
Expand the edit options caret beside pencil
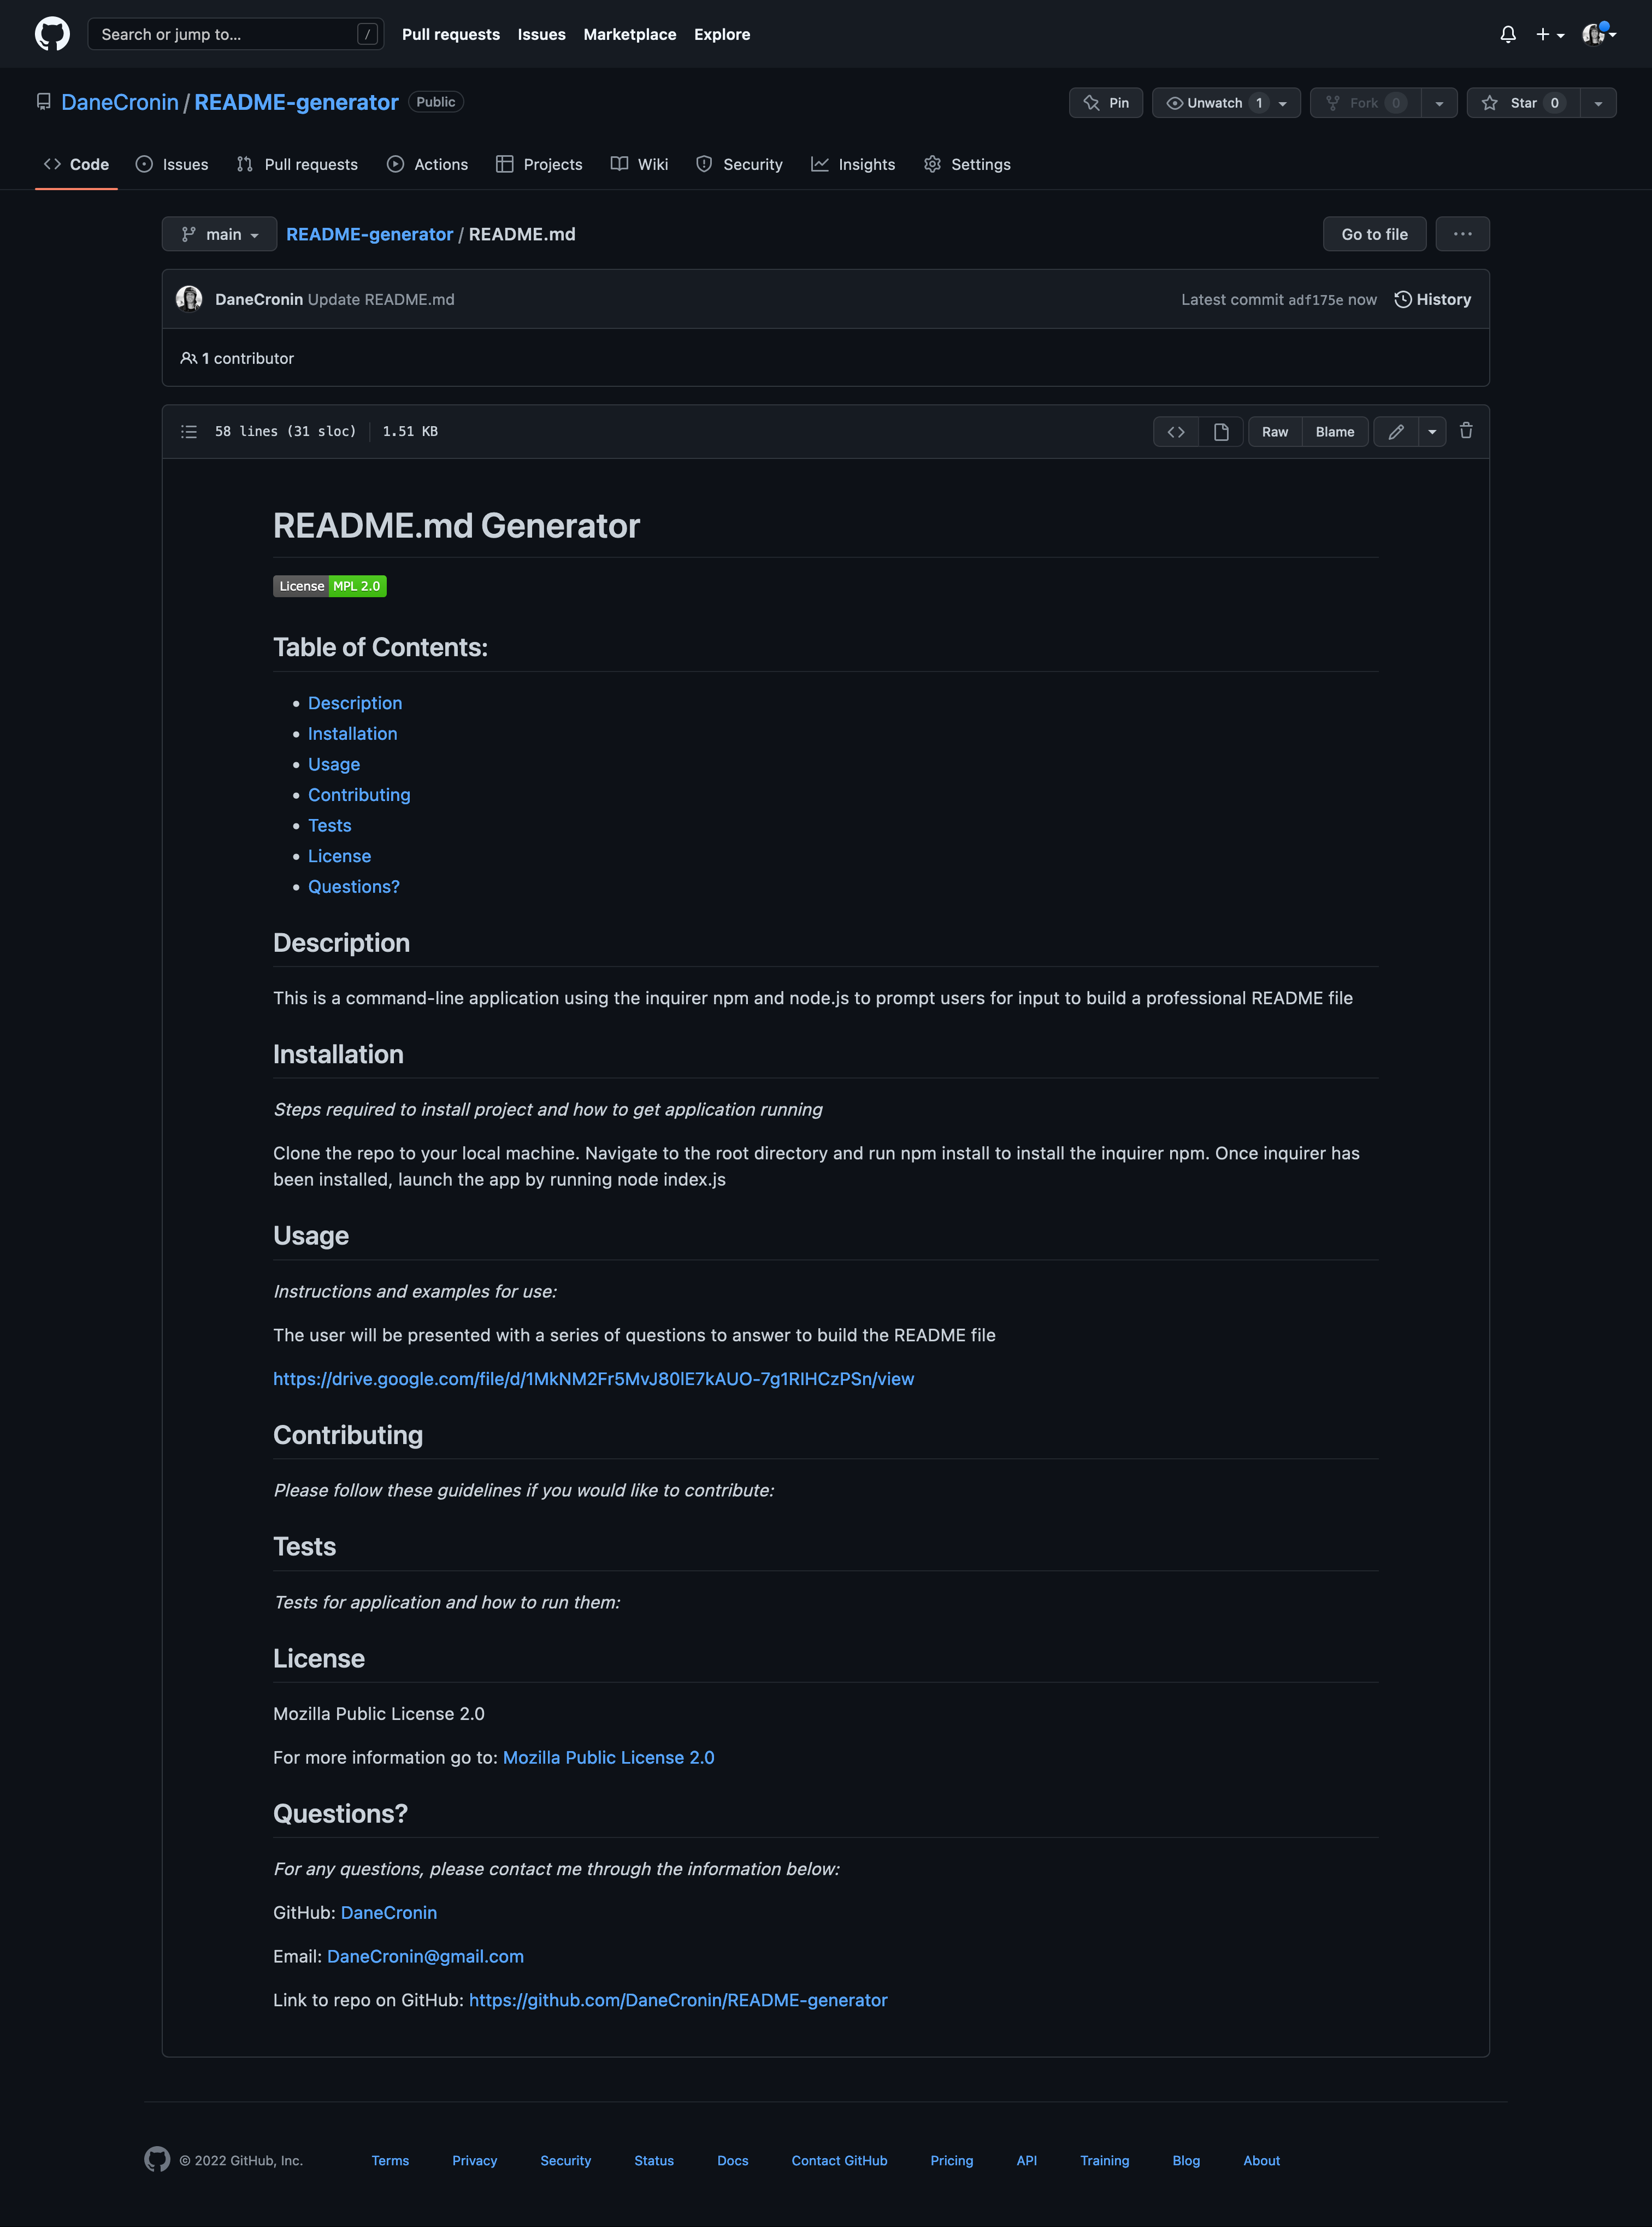coord(1432,431)
